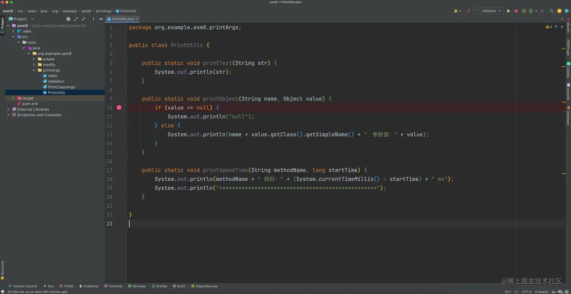571x294 pixels.
Task: Open the Terminal tool window
Action: (x=113, y=286)
